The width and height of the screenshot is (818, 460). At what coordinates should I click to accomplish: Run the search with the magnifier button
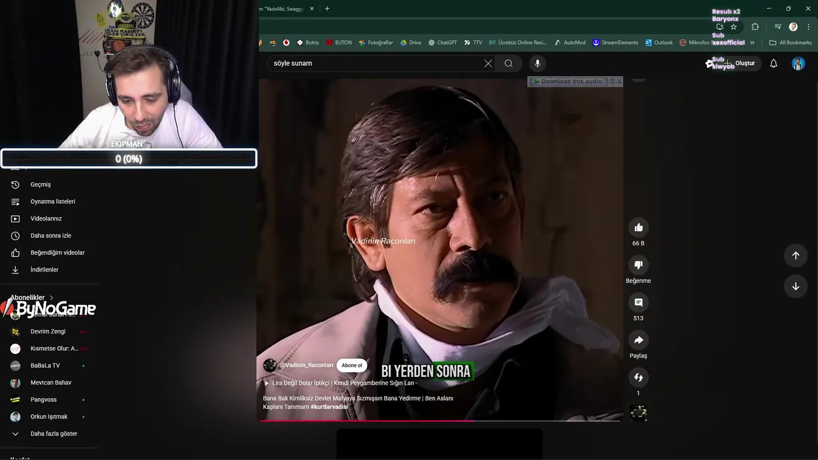coord(509,63)
